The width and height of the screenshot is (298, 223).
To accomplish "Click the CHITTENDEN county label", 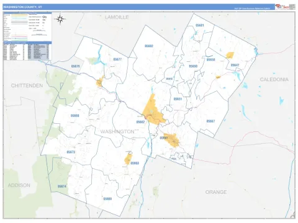I will (x=27, y=85).
